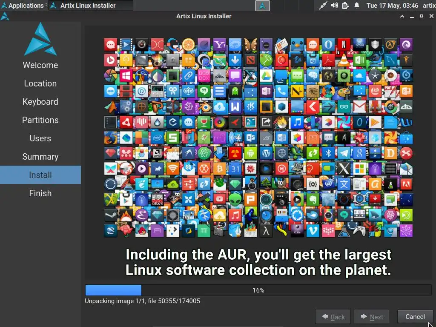Open the notification bell icon
The image size is (436, 327).
click(357, 5)
